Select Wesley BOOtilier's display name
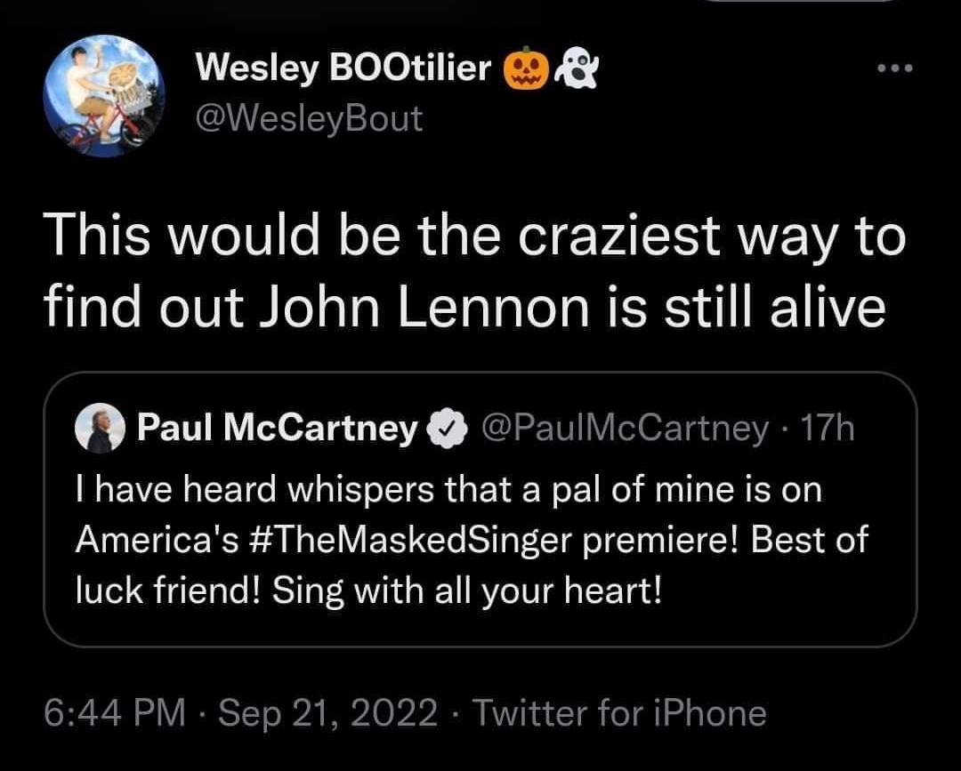The image size is (961, 771). point(343,66)
